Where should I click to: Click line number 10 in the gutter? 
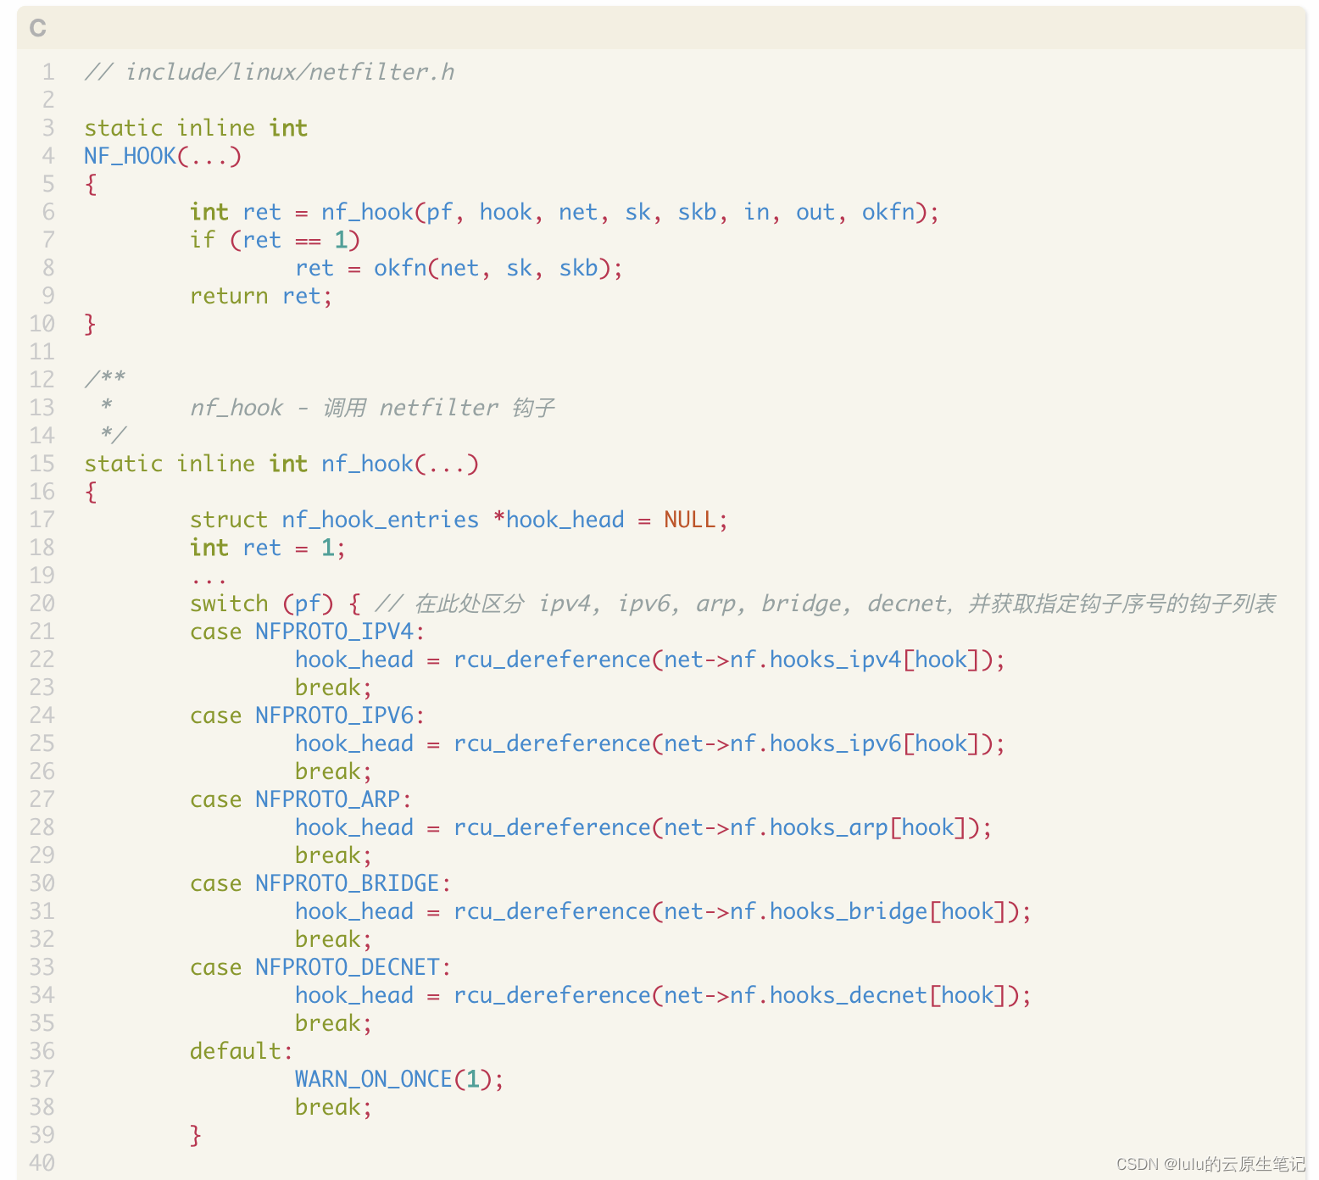coord(42,324)
